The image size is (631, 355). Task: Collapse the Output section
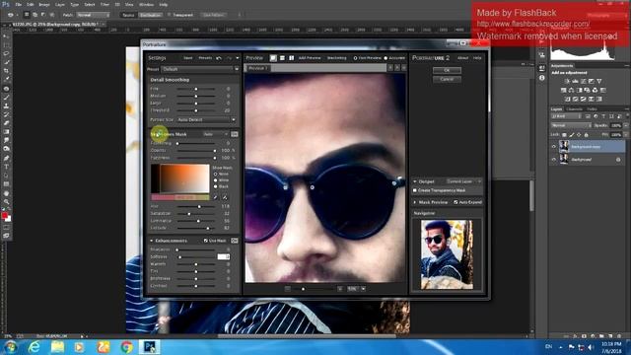pos(415,181)
